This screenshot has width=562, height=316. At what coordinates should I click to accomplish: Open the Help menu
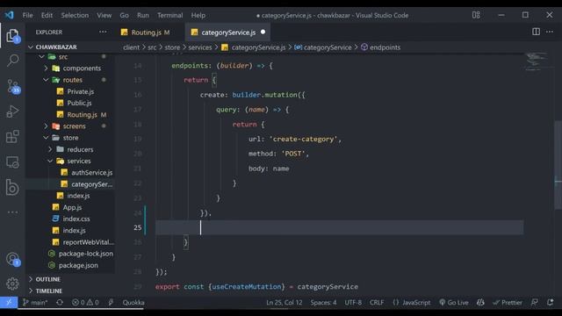pyautogui.click(x=198, y=16)
